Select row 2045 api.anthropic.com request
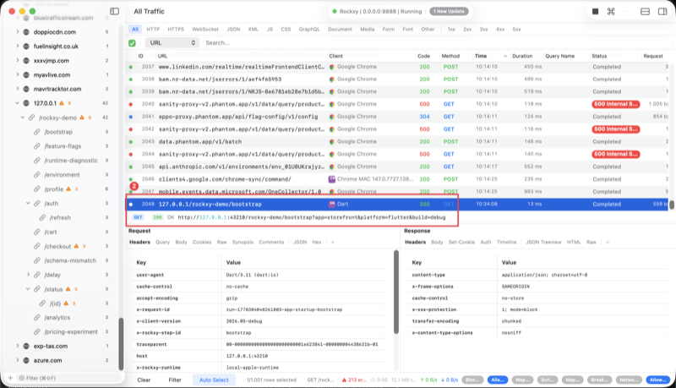Screen dimensions: 676x388 (396, 167)
